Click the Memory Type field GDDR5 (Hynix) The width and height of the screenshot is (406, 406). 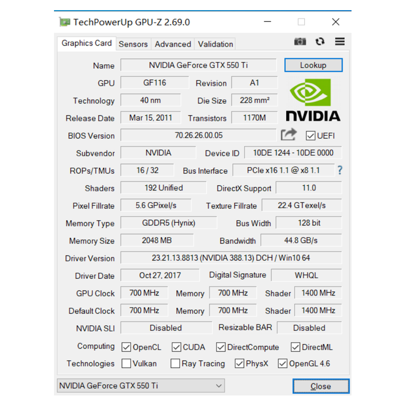(168, 223)
